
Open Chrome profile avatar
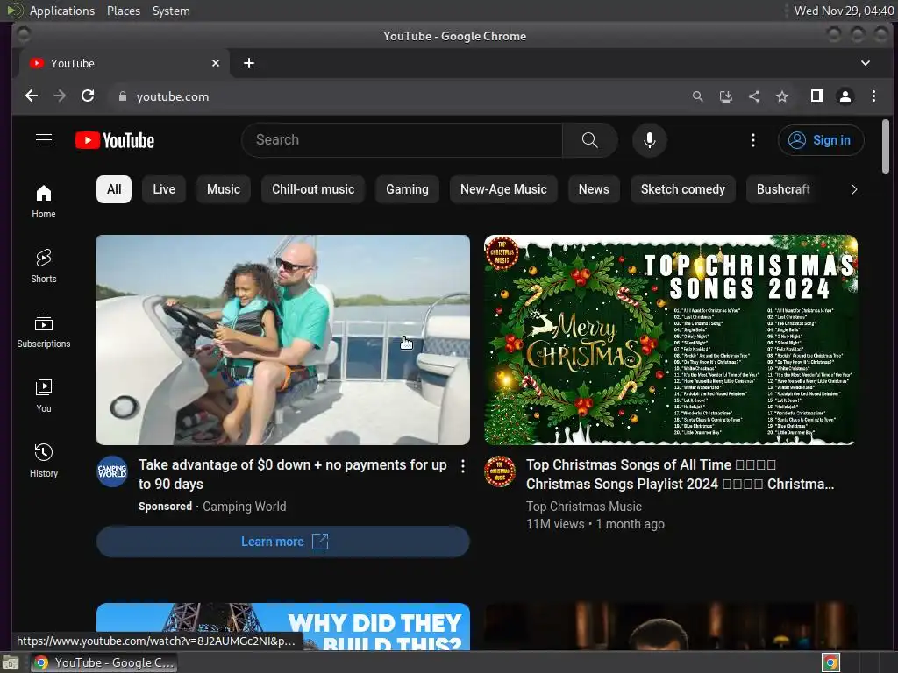coord(845,96)
